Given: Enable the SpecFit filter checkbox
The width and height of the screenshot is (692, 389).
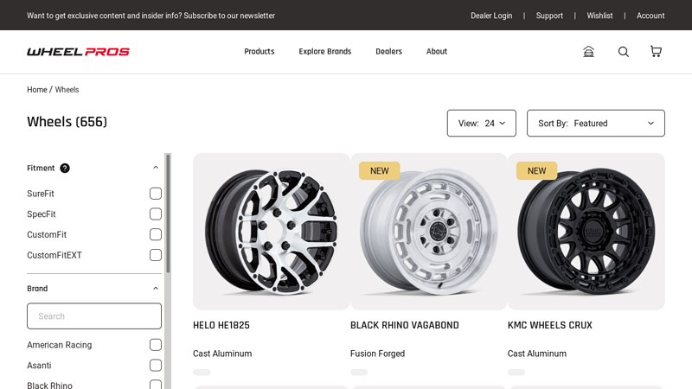Looking at the screenshot, I should pos(156,214).
